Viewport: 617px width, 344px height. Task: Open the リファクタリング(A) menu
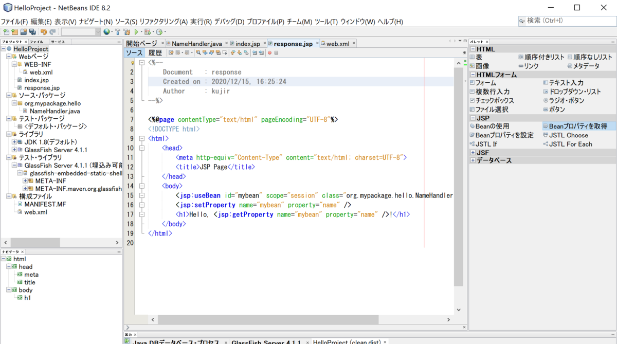point(164,22)
